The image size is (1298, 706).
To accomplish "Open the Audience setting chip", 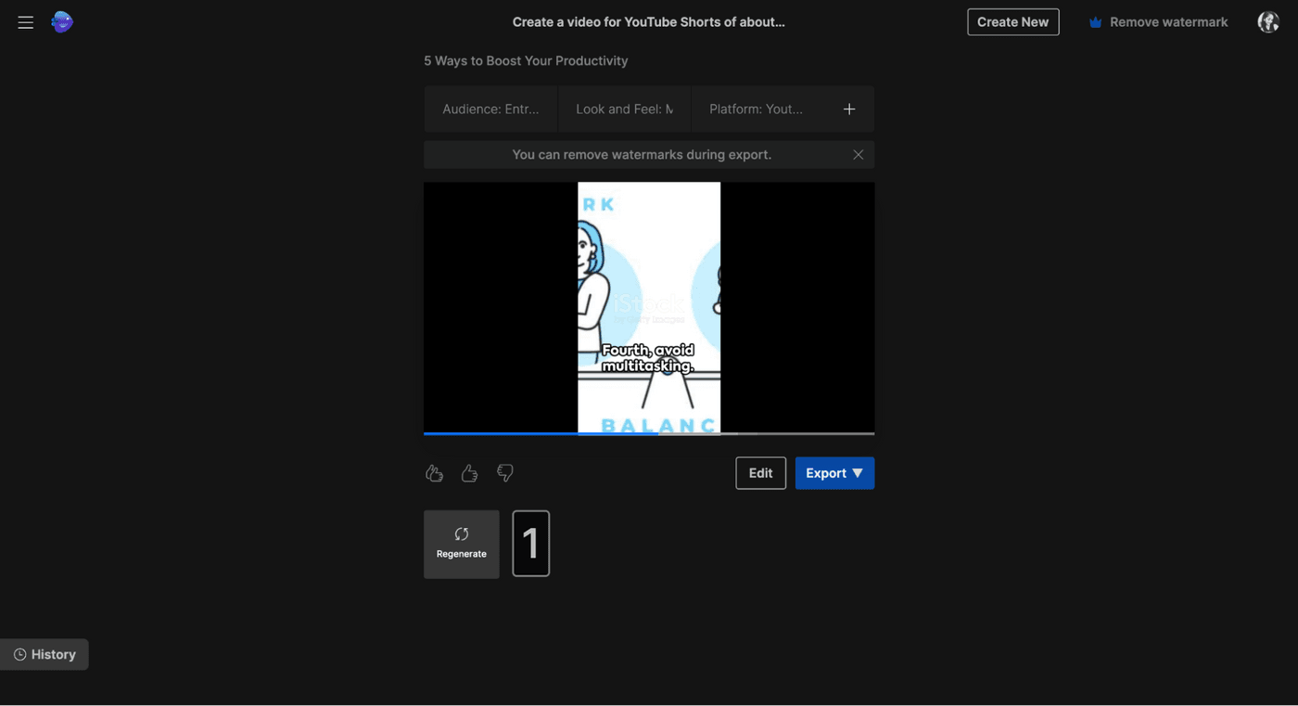I will pyautogui.click(x=490, y=109).
